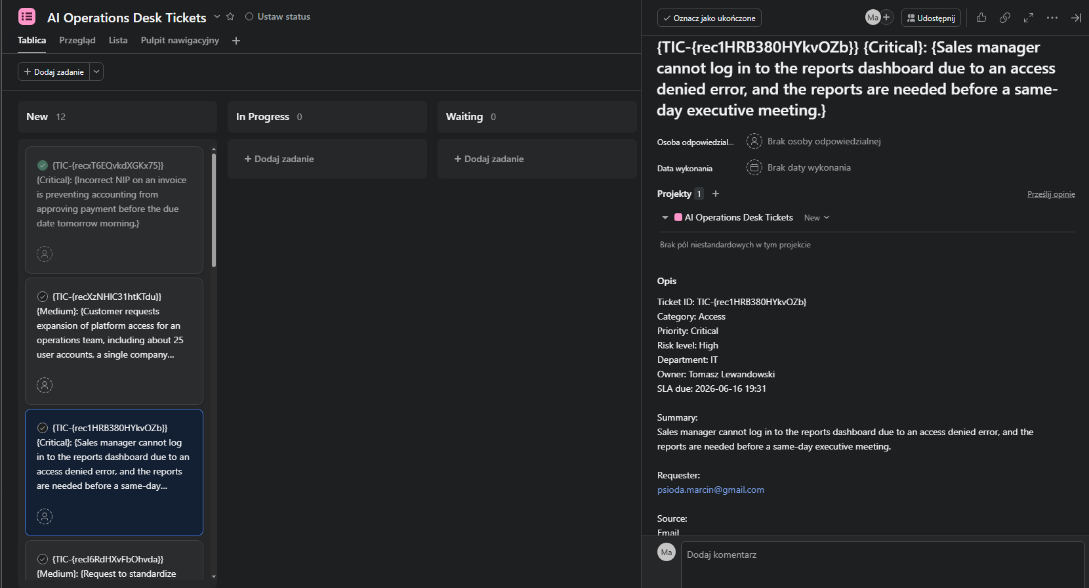Like the task with thumbs-up icon

coord(981,18)
